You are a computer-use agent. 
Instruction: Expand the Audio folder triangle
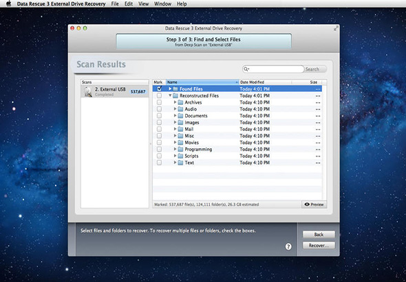175,109
